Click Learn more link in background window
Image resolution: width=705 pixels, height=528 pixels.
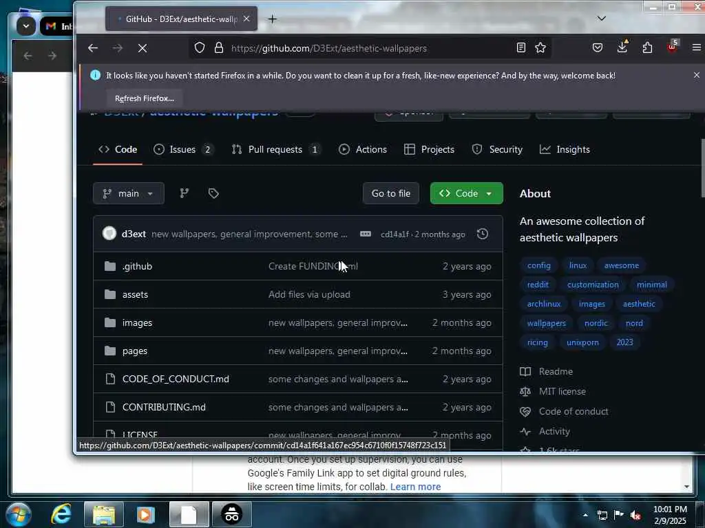pyautogui.click(x=415, y=487)
